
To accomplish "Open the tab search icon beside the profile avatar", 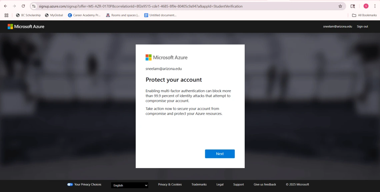I will [x=353, y=6].
